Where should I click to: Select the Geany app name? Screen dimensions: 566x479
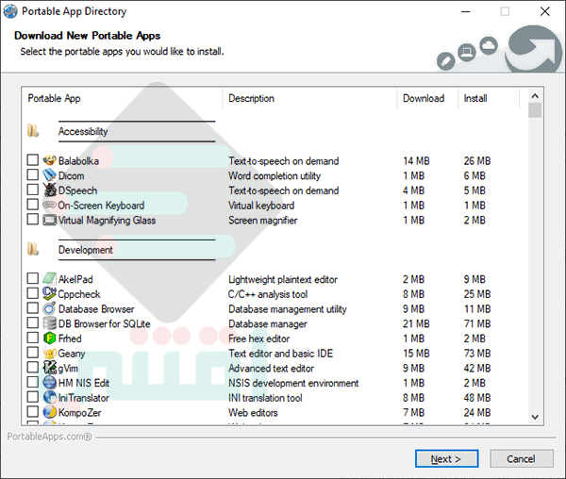coord(72,353)
